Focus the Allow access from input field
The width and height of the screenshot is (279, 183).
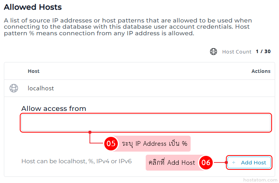(146, 123)
